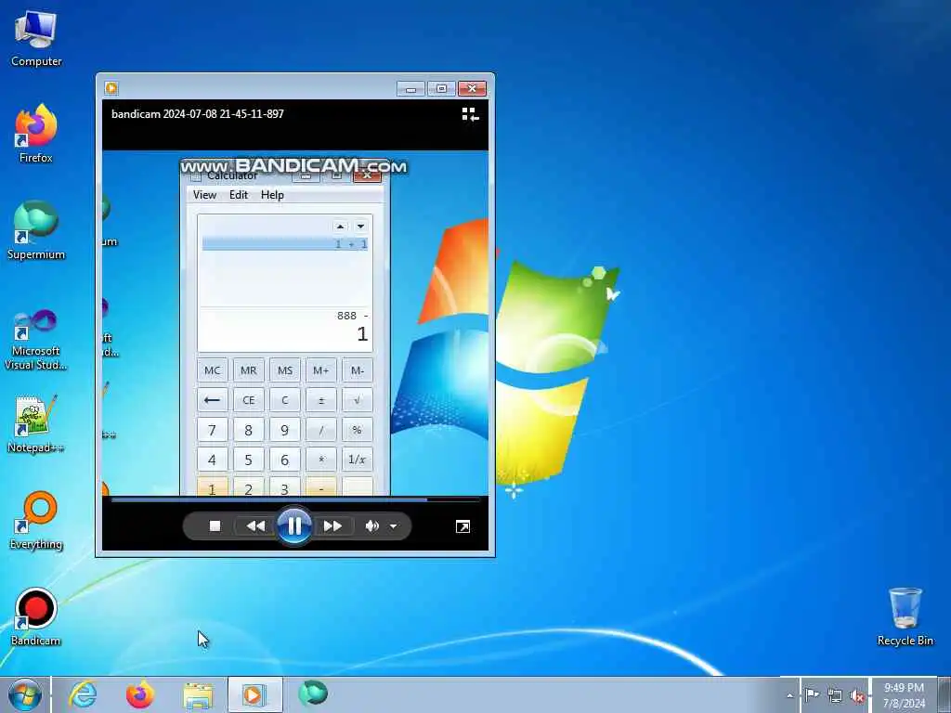Minimize the Media Player window
951x713 pixels.
coord(410,88)
